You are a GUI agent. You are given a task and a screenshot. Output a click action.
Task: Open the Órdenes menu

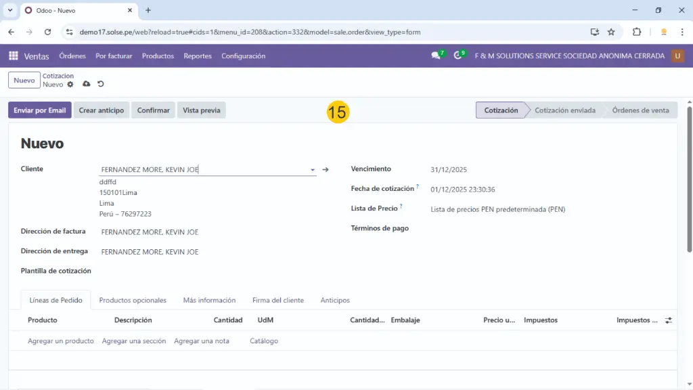(72, 56)
